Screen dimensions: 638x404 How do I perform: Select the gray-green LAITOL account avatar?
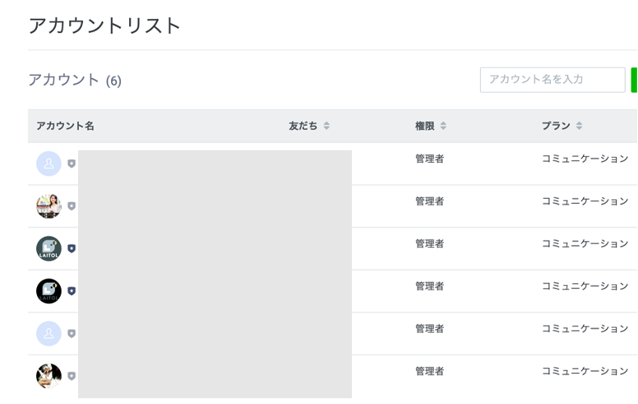coord(49,248)
